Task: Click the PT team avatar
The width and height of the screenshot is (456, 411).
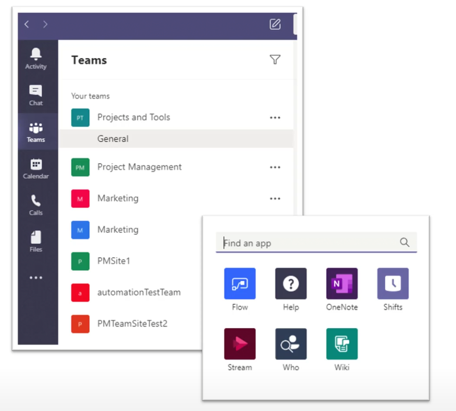Action: click(80, 118)
